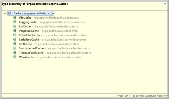Select SynchronizedCache in the hierarchy
The width and height of the screenshot is (169, 99).
click(x=55, y=48)
